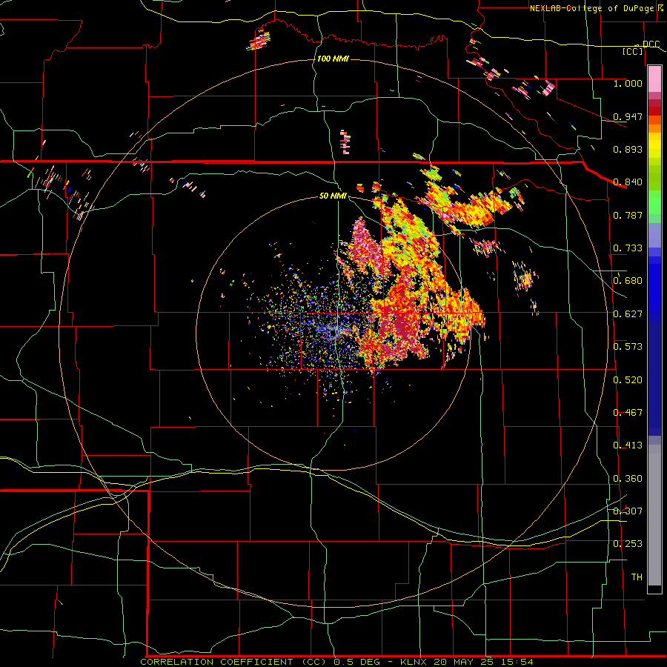Click the 0.733 scale value

coord(628,248)
